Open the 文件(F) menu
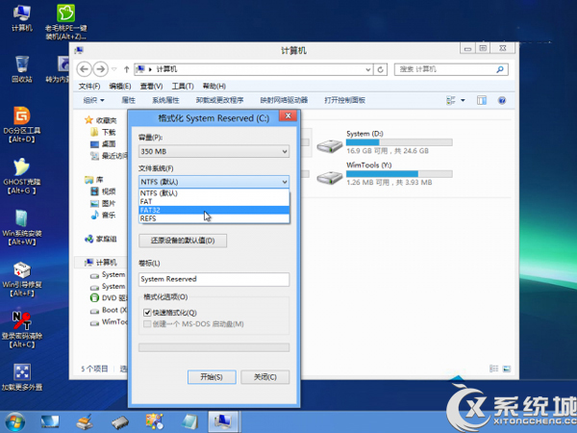Viewport: 577px width, 433px height. click(89, 86)
